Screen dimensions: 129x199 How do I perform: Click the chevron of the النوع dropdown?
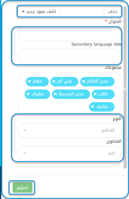[25, 130]
